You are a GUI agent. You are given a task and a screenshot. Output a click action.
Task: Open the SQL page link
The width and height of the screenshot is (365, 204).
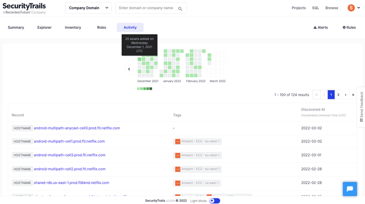coord(315,8)
